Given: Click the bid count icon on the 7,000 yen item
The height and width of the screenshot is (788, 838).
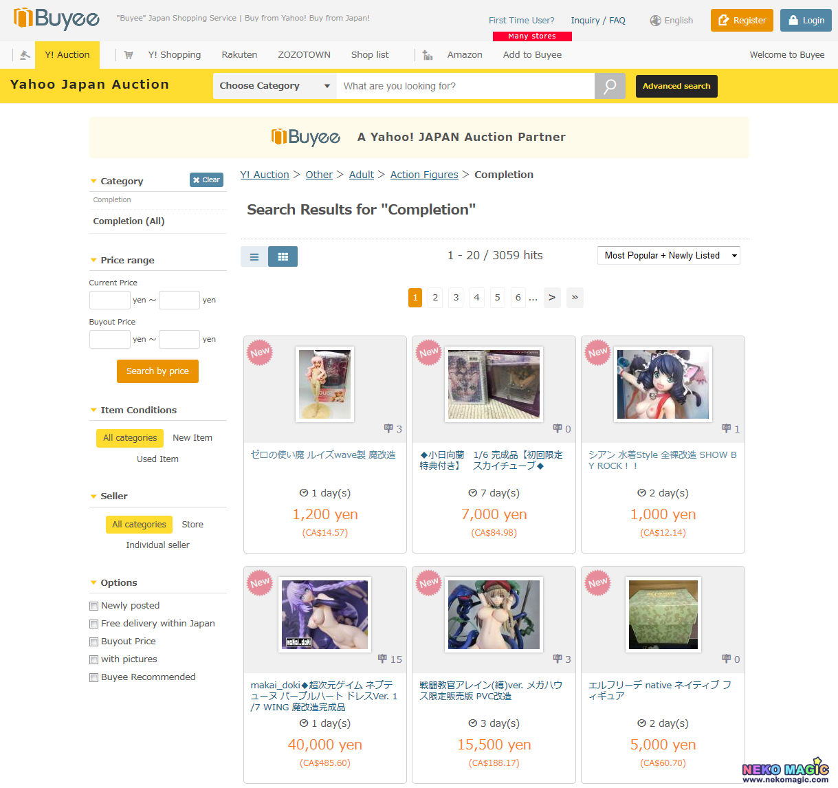Looking at the screenshot, I should [x=558, y=428].
